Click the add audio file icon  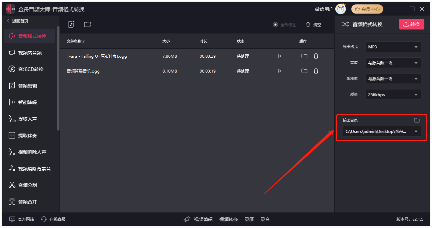(71, 24)
